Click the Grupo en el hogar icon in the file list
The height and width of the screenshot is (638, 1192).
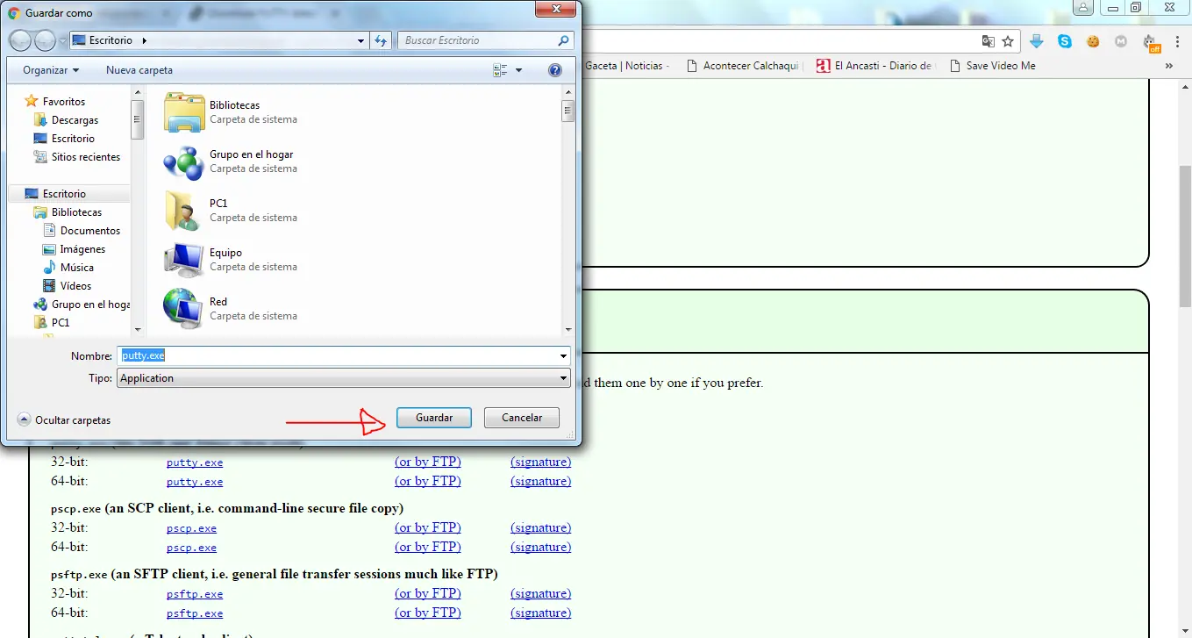point(183,161)
